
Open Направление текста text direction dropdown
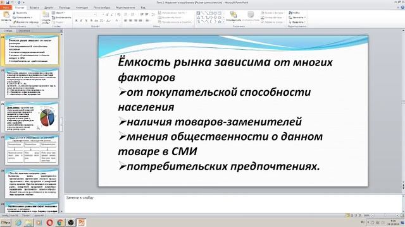click(x=173, y=13)
